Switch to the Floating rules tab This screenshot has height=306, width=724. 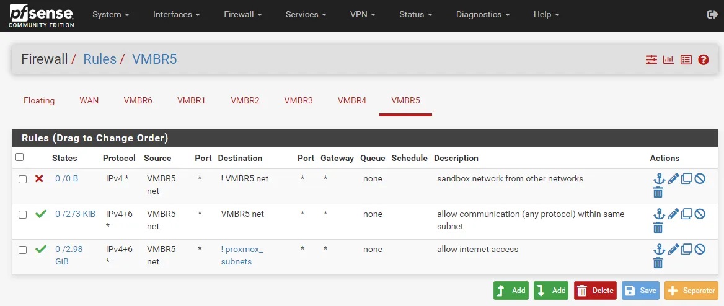(39, 100)
